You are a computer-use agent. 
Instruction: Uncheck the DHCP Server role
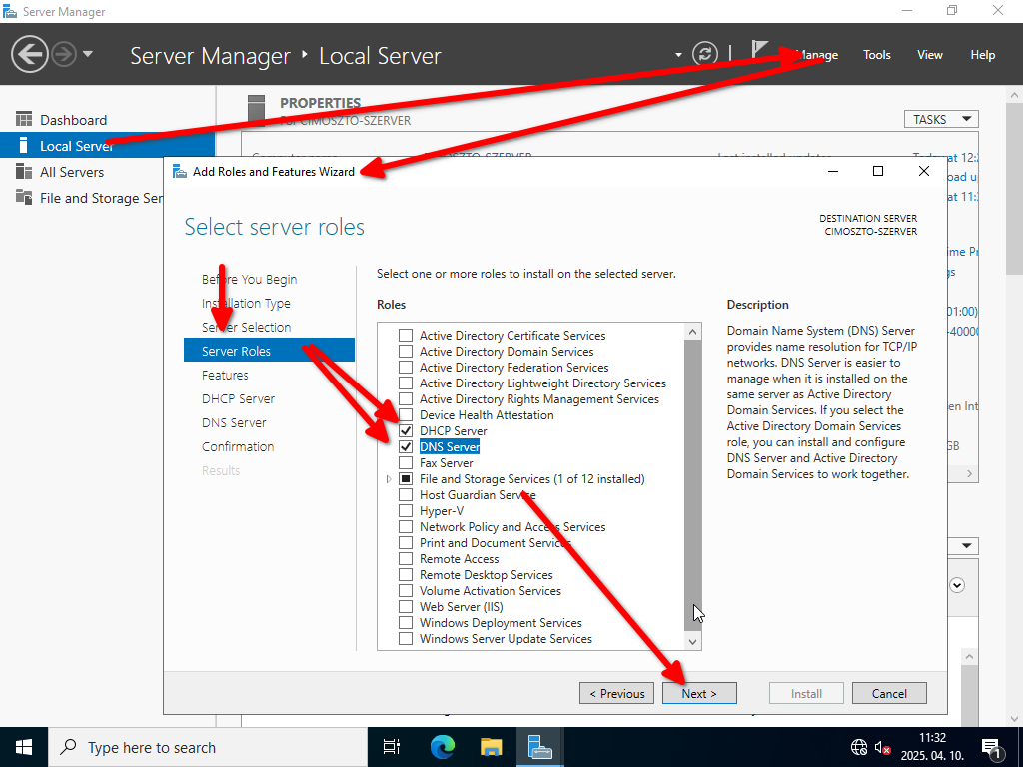pos(406,431)
